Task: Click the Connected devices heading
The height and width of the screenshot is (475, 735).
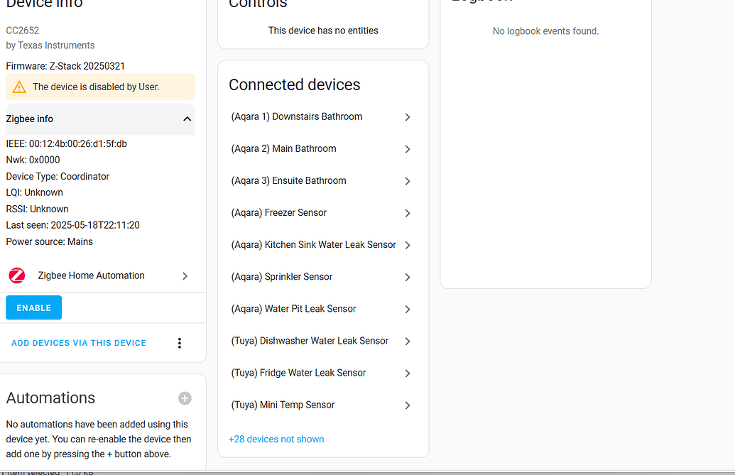Action: 295,84
